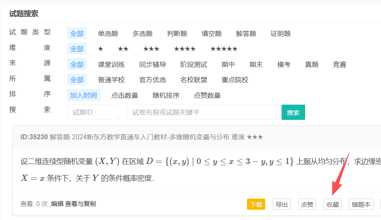Click the 试题ID input field
381x220 pixels.
click(93, 112)
